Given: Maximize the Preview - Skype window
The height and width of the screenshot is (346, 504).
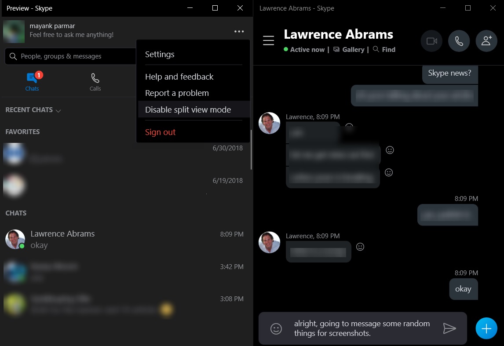Looking at the screenshot, I should pos(215,8).
